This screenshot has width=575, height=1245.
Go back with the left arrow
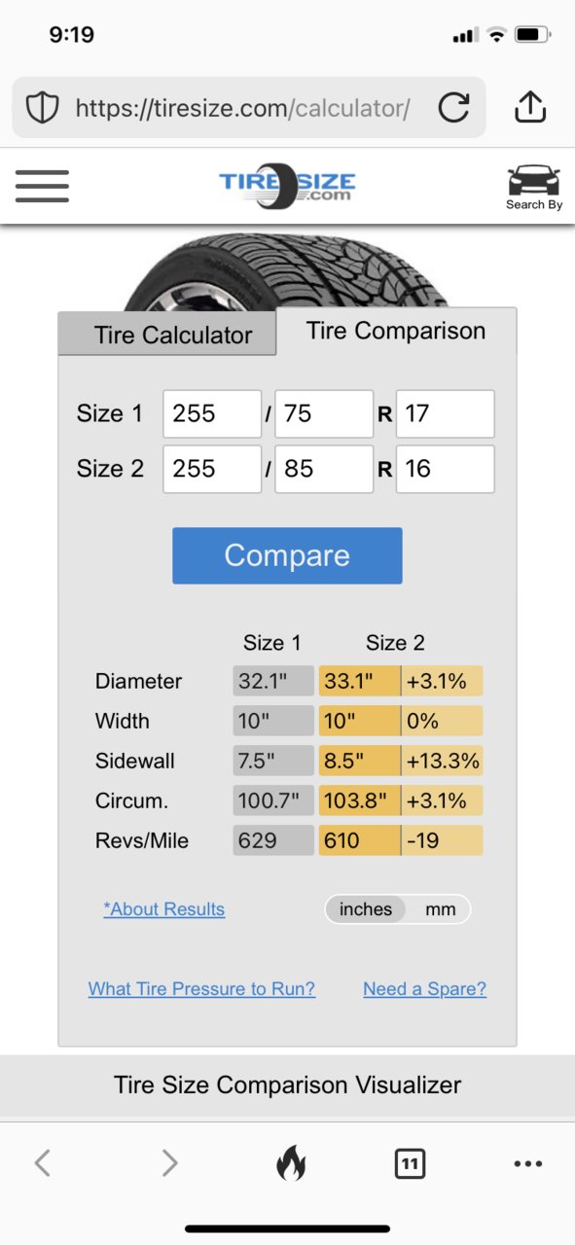(42, 1162)
